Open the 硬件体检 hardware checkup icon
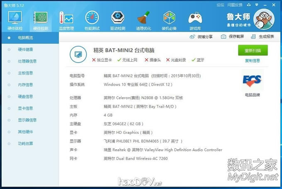Viewport: 282px width, 189px height. [15, 19]
